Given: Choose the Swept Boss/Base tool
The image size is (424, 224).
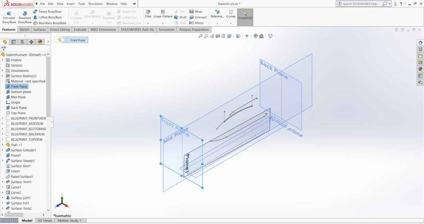Looking at the screenshot, I should pos(49,11).
